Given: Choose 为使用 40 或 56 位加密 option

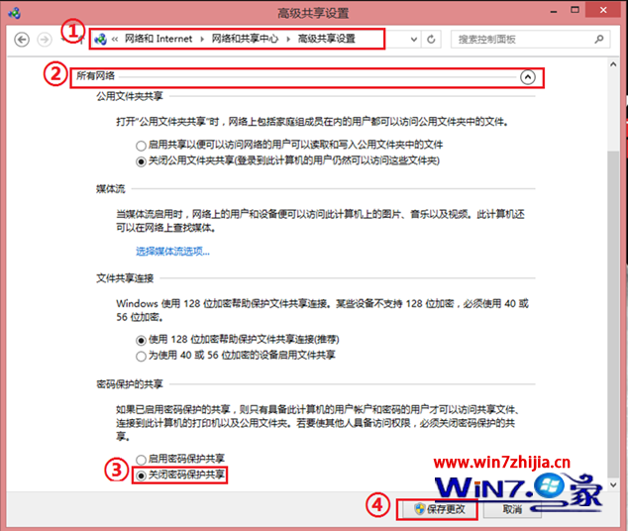Looking at the screenshot, I should [141, 355].
